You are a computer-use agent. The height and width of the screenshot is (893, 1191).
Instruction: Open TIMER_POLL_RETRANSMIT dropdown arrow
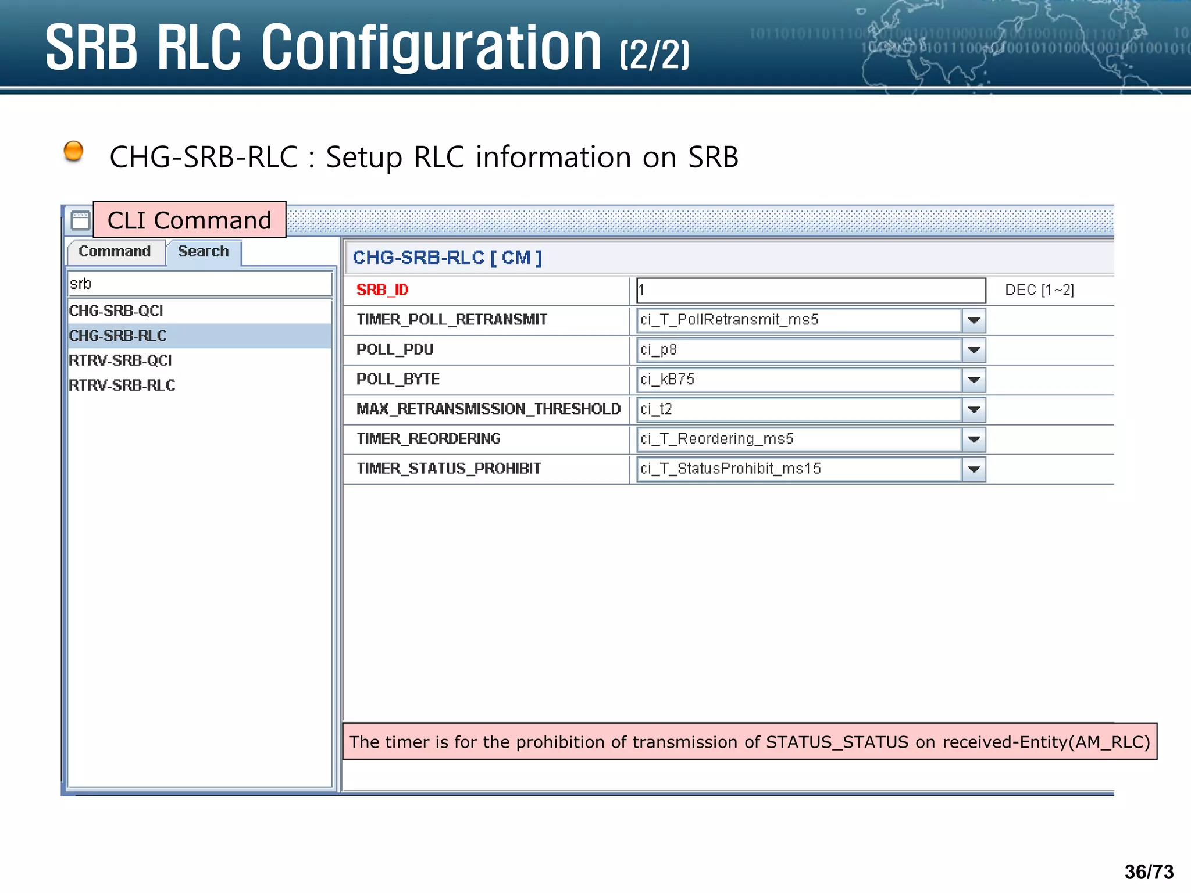click(974, 320)
